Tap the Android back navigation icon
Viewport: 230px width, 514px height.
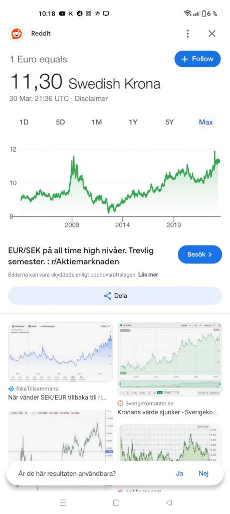[169, 502]
